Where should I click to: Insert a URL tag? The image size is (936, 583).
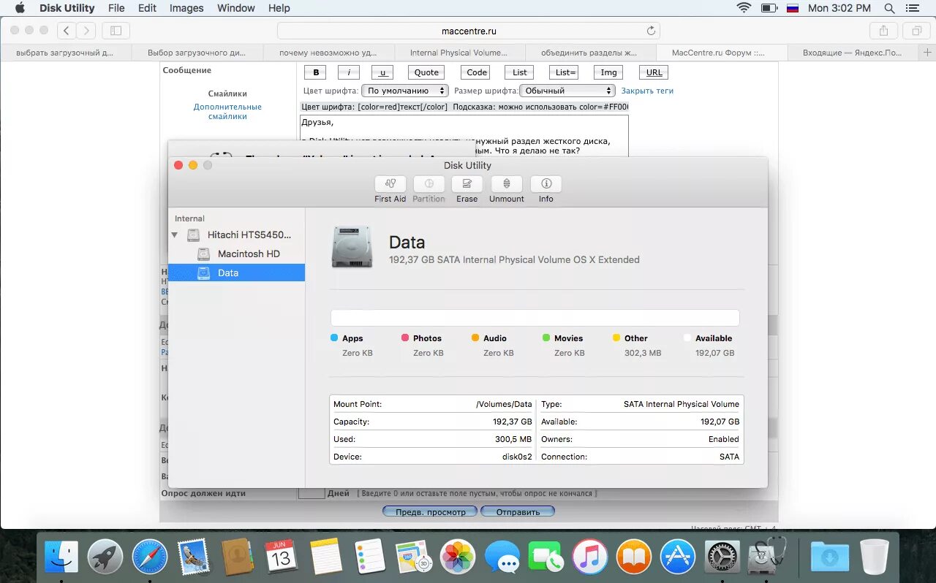(x=654, y=72)
